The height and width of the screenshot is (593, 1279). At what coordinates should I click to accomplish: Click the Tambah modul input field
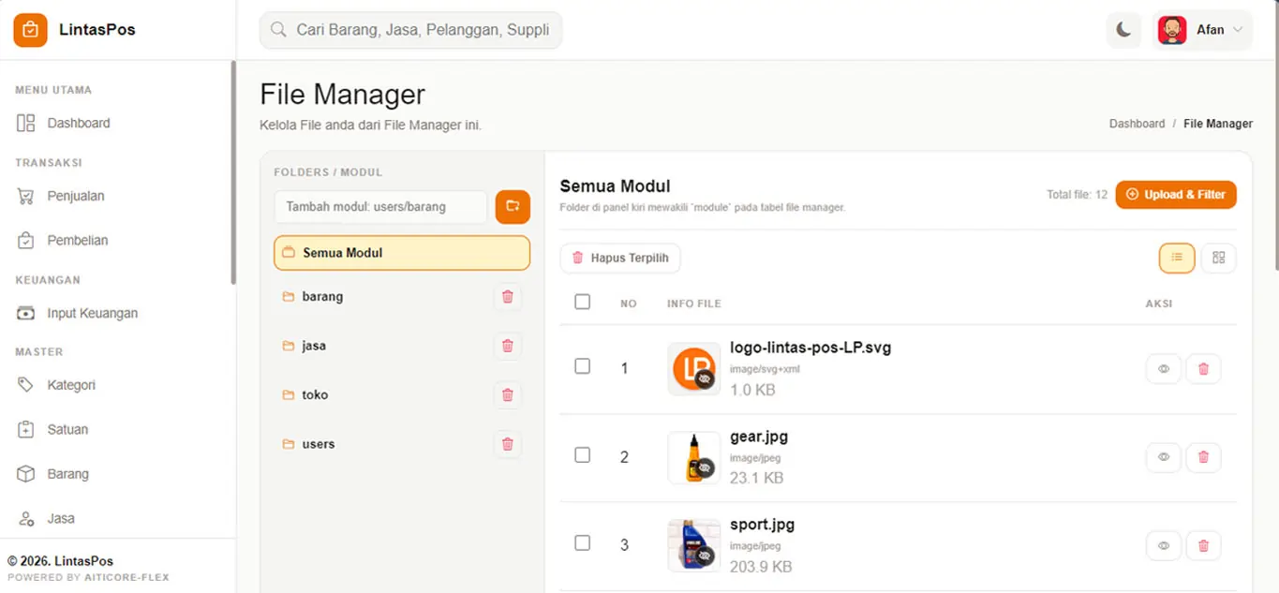coord(380,207)
